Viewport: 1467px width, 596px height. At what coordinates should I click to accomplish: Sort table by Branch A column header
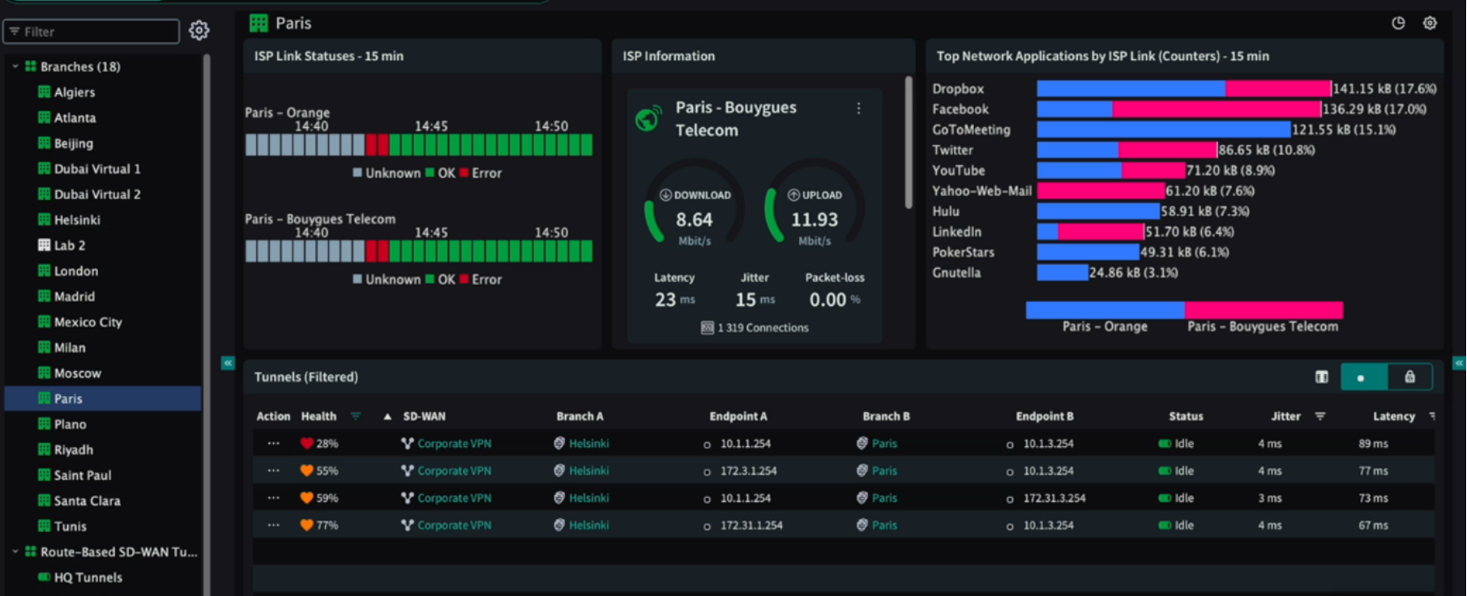(x=580, y=416)
